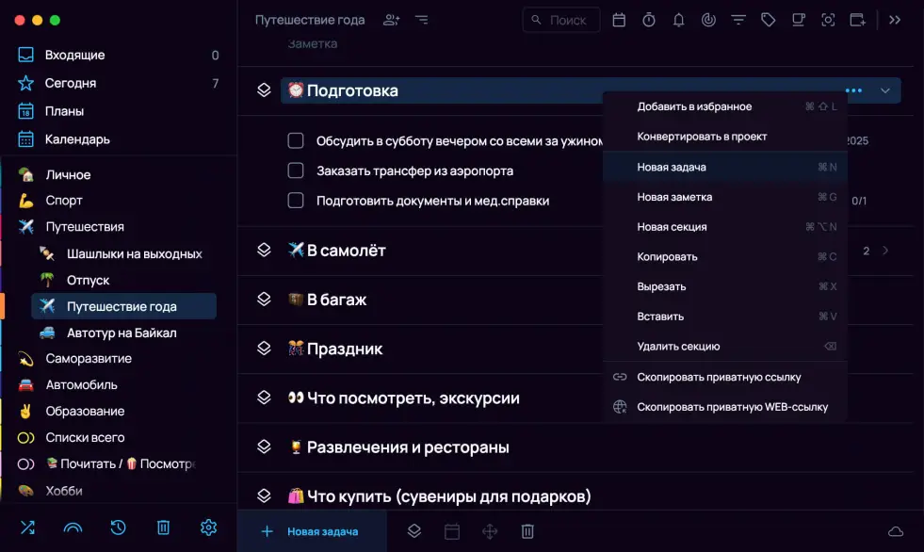Open the trash icon in sidebar footer
Image resolution: width=924 pixels, height=552 pixels.
[x=163, y=528]
